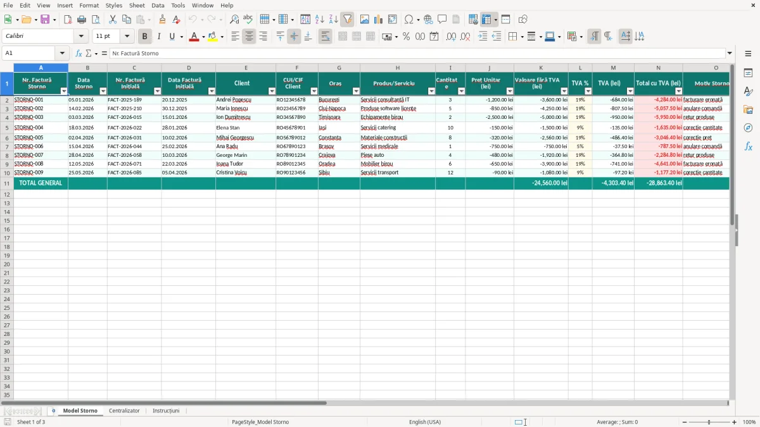760x427 pixels.
Task: Click the Insert Comment icon
Action: pos(442,20)
